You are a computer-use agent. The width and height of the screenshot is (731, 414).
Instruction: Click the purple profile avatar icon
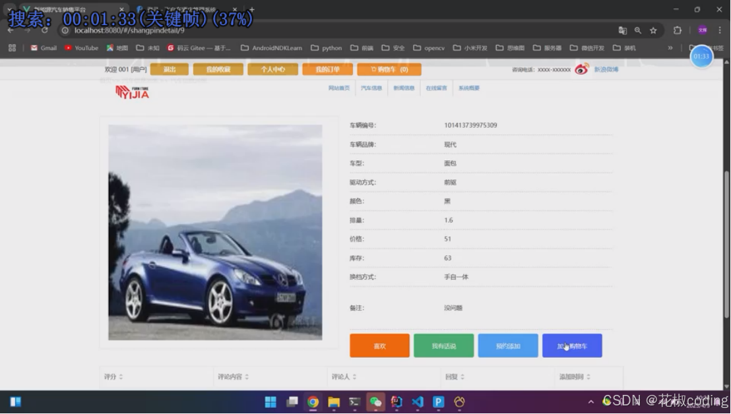point(703,30)
